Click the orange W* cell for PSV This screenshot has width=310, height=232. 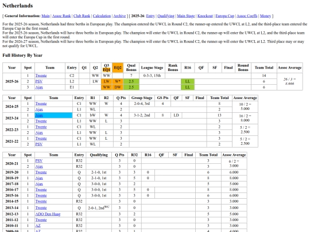[x=118, y=81]
